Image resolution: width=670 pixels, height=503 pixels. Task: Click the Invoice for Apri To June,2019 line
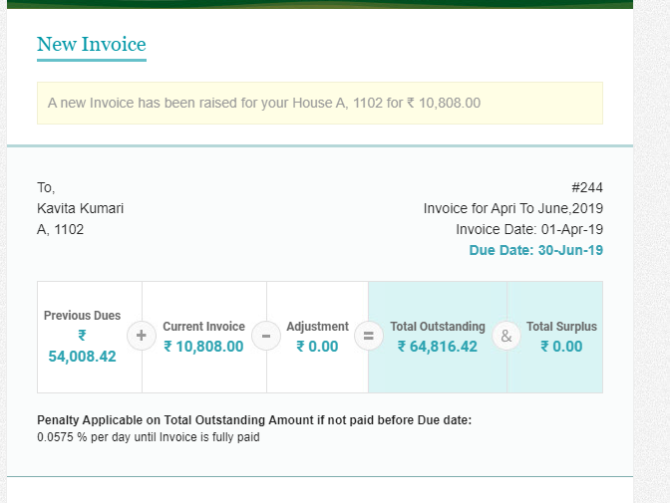[x=512, y=208]
